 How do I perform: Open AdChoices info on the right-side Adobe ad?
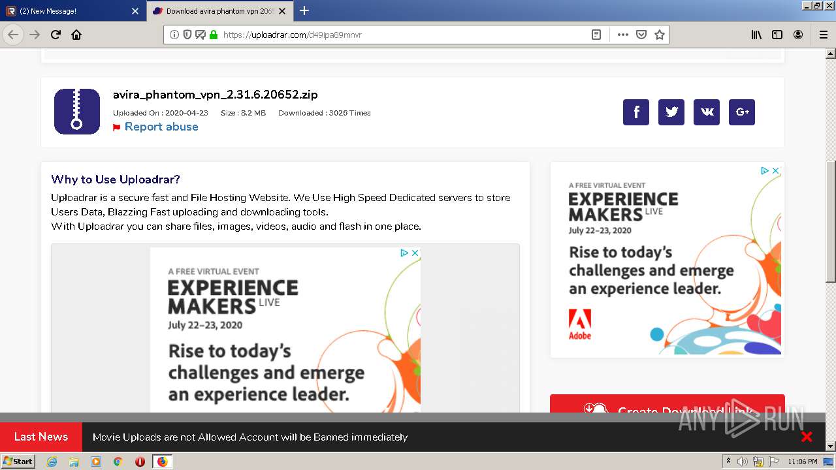click(x=764, y=171)
